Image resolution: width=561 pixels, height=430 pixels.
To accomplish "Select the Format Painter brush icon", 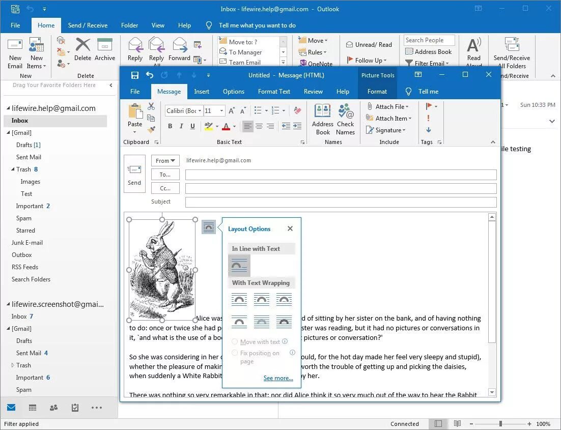I will 151,129.
